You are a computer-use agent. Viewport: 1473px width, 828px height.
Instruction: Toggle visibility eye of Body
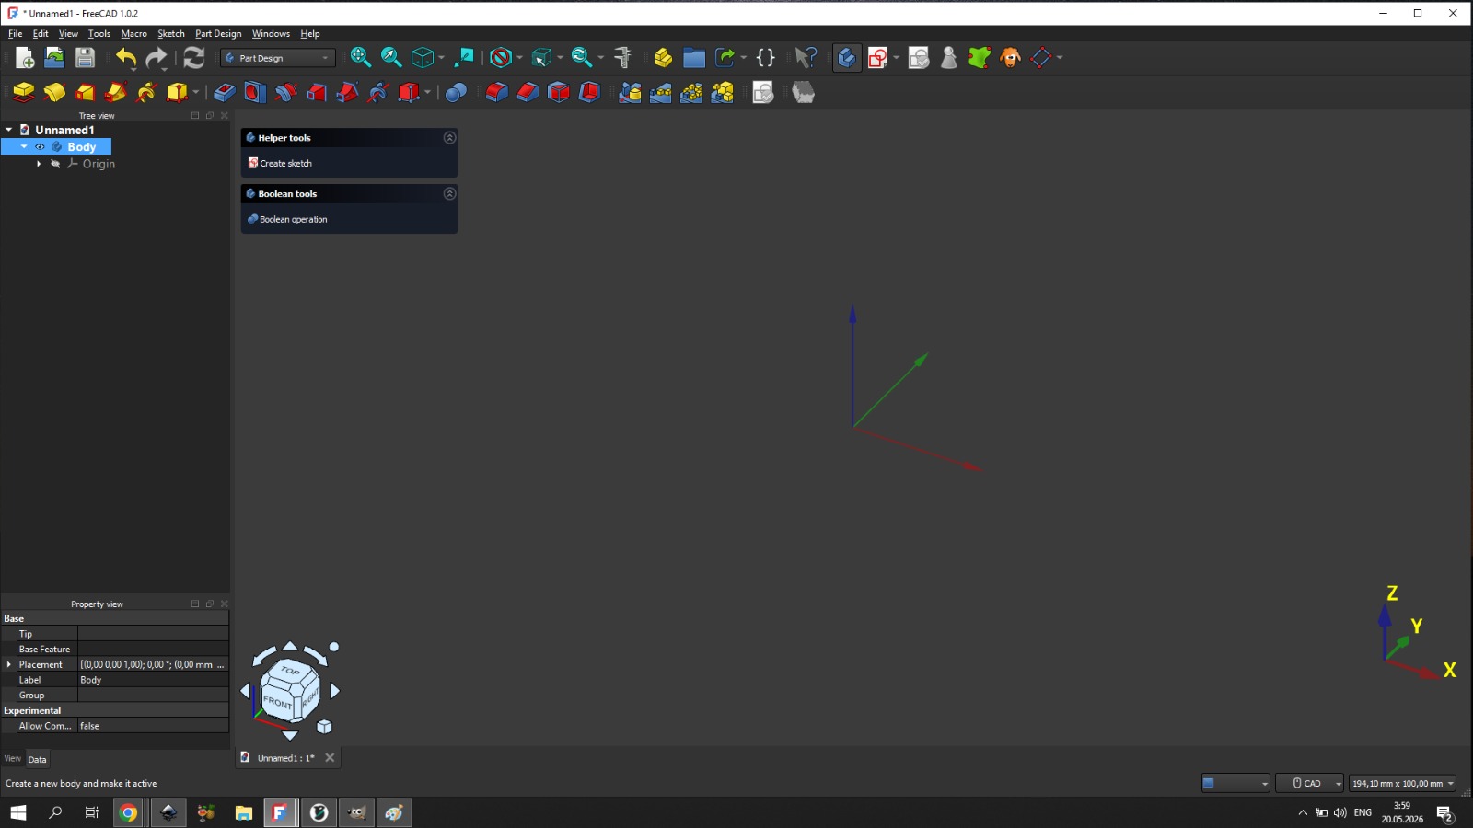coord(40,147)
